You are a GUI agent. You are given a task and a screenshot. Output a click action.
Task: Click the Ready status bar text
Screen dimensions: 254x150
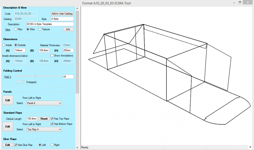(85, 147)
